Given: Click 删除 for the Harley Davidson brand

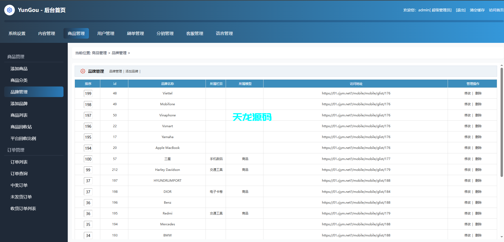Looking at the screenshot, I should tap(479, 170).
